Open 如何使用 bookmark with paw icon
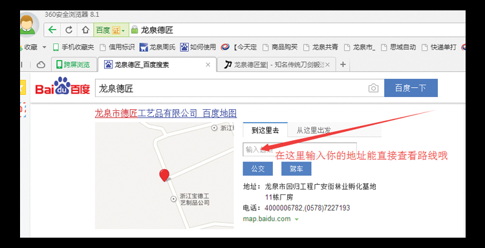The height and width of the screenshot is (248, 485). 198,47
